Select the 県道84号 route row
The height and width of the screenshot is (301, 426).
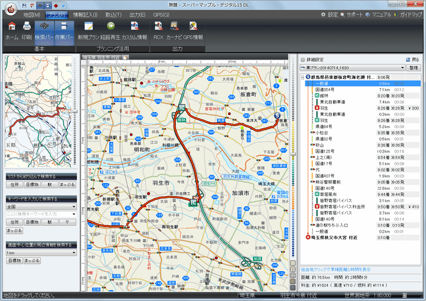tap(363, 127)
